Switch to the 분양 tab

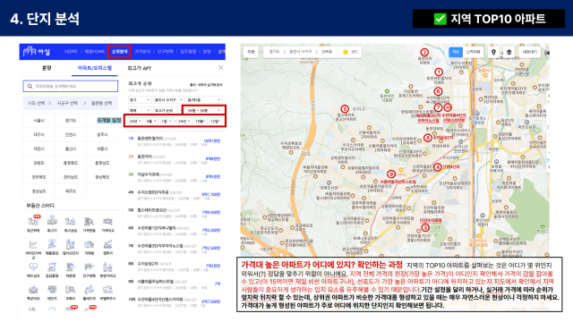coord(47,68)
